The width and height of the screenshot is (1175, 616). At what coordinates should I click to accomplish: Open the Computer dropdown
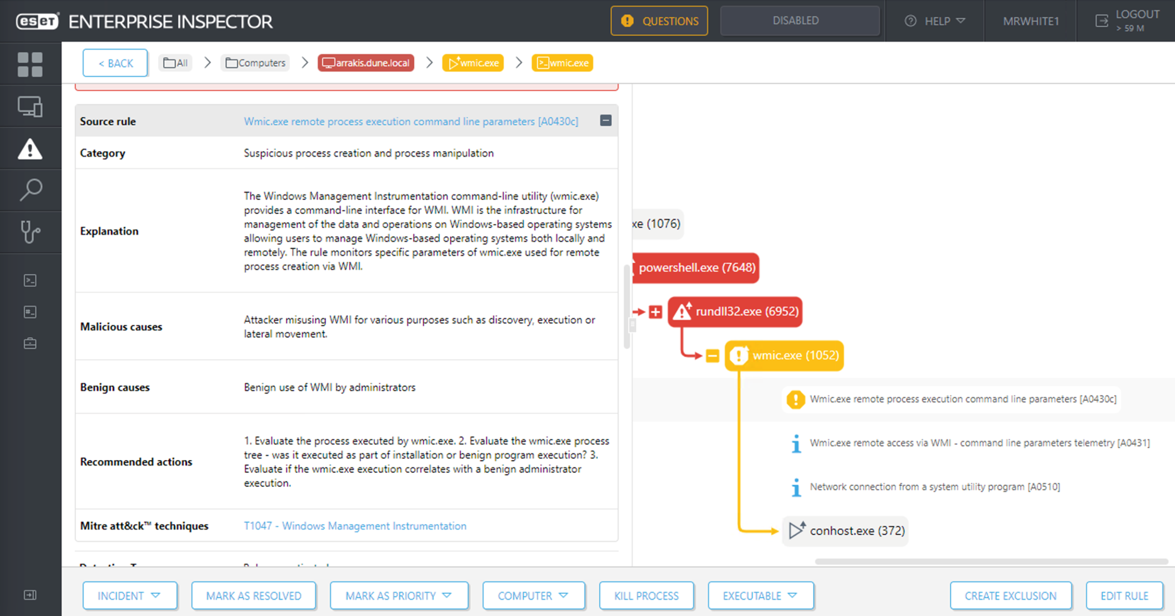click(x=534, y=595)
